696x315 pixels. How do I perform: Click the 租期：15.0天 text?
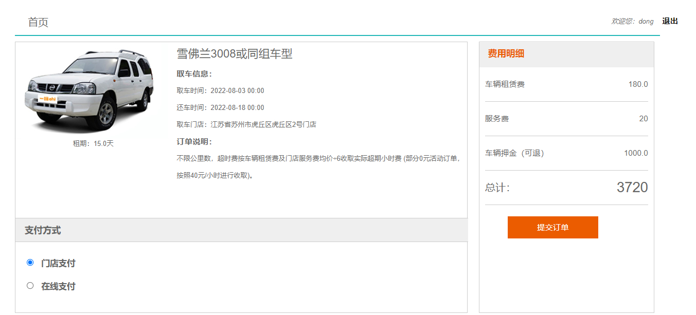[93, 143]
